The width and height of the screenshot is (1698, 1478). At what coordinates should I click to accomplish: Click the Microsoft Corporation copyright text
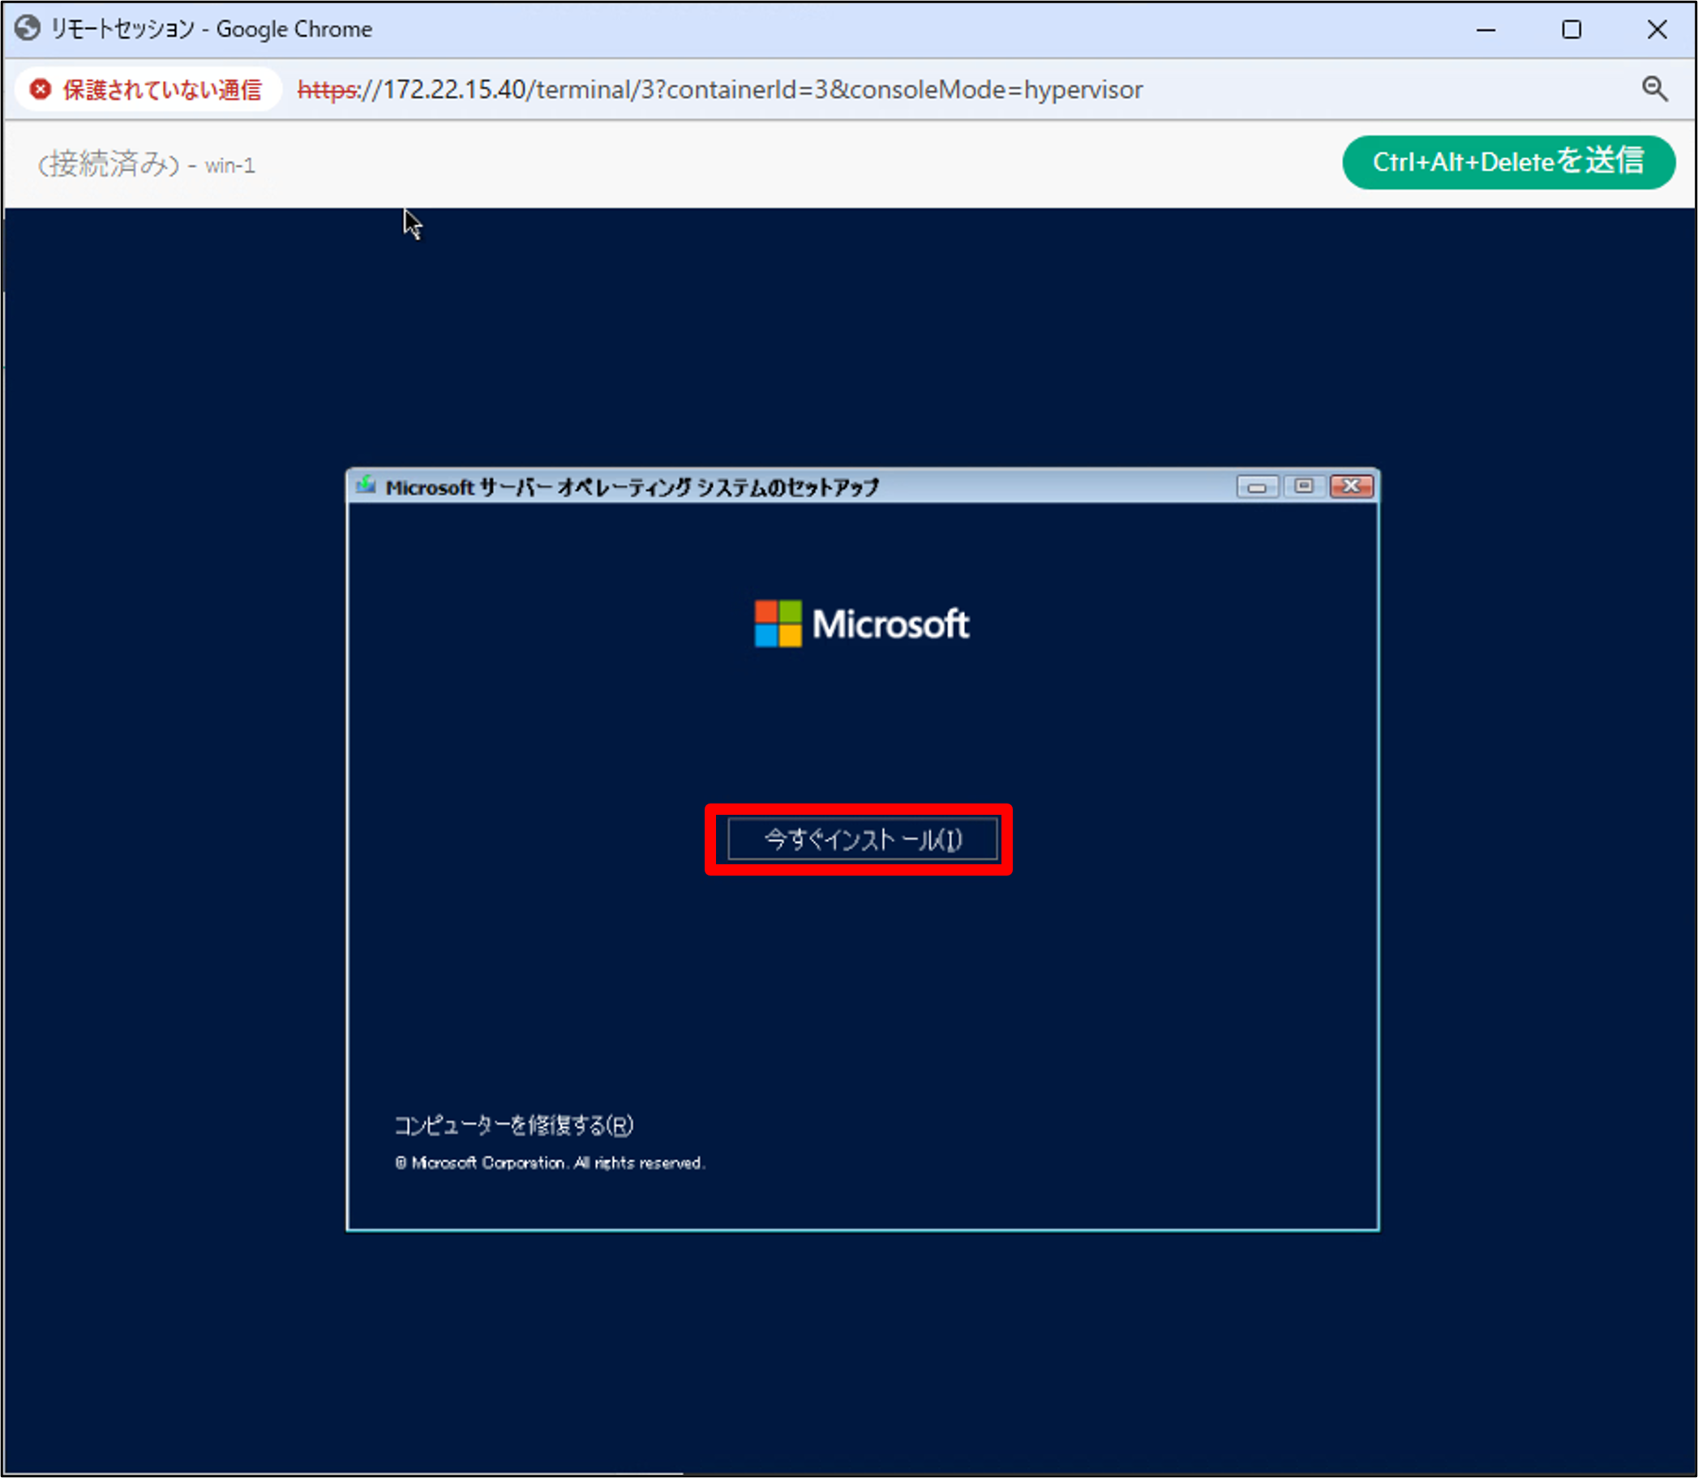tap(550, 1163)
